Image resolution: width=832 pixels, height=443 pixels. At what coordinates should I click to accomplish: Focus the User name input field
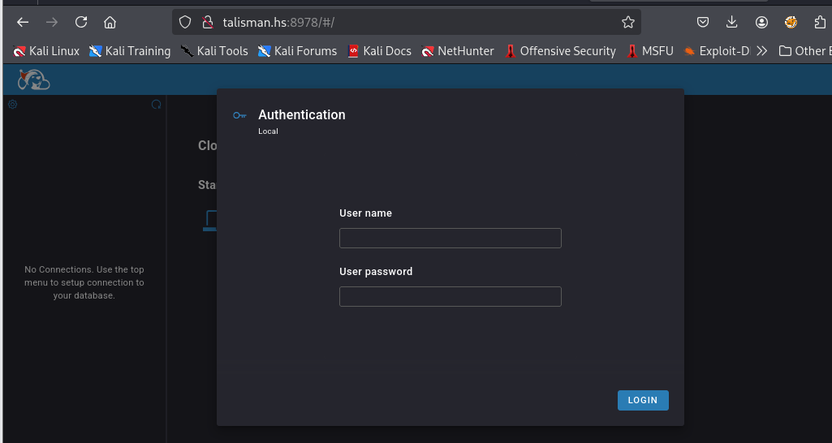450,239
